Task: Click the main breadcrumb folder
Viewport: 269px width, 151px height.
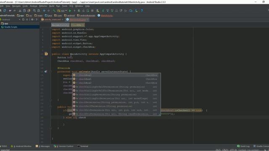Action: (x=38, y=16)
